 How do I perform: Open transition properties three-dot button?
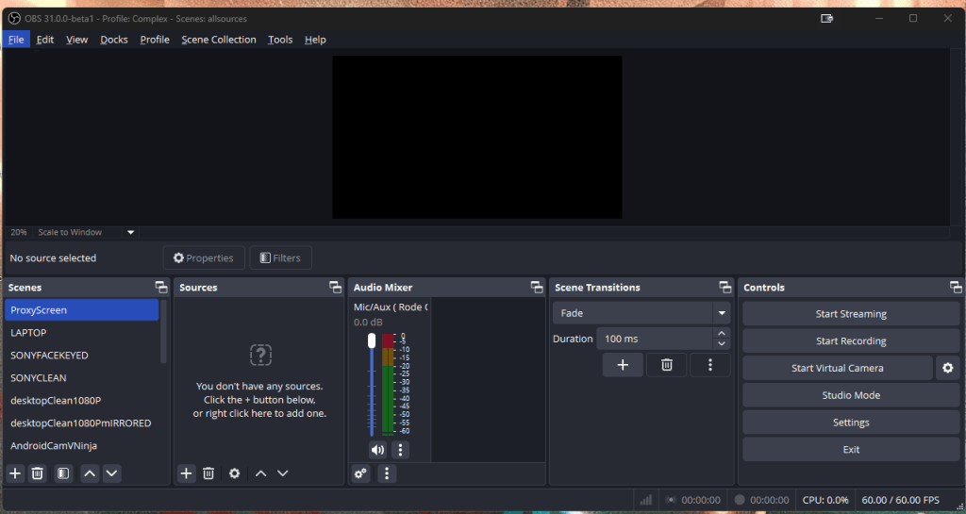point(710,365)
